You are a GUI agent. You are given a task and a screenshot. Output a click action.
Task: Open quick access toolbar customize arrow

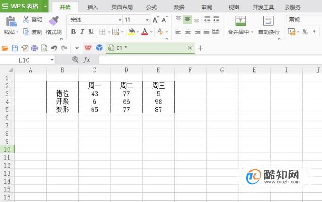click(77, 48)
